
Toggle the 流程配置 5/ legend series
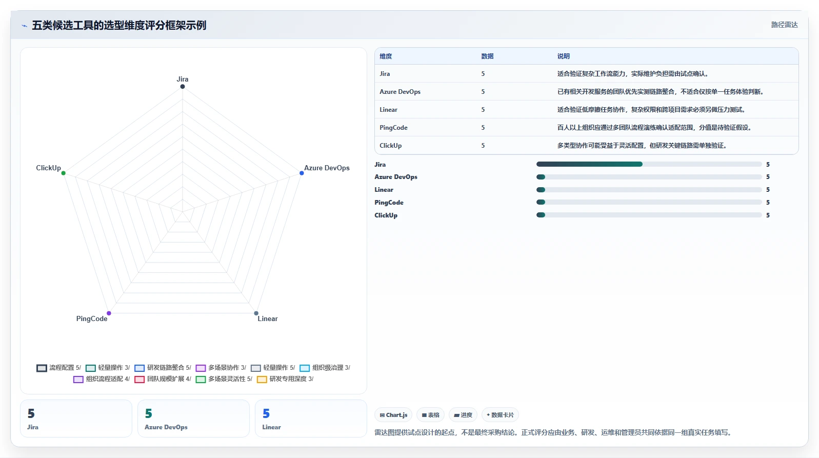click(58, 368)
